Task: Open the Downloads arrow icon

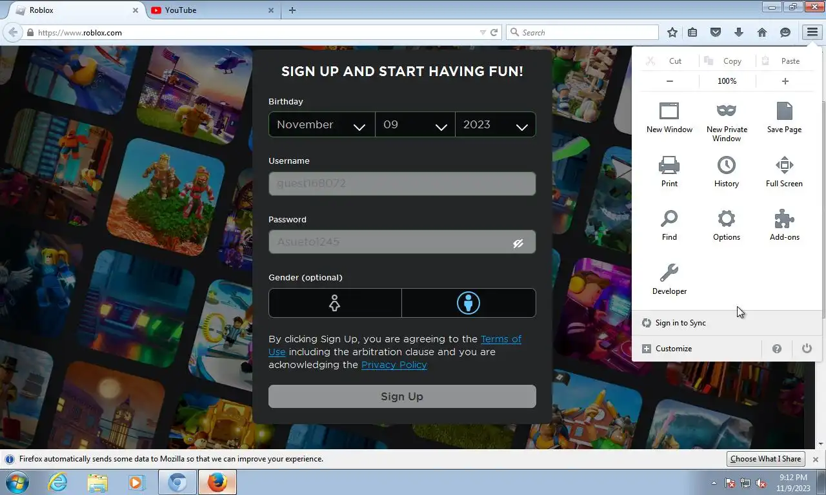Action: (739, 32)
